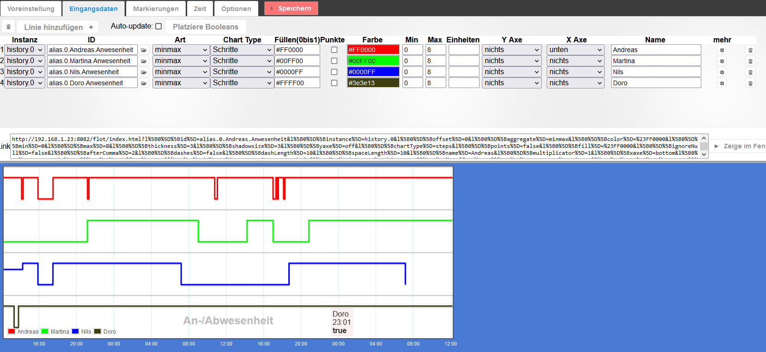Enable Punkte checkbox for Andreas line
This screenshot has width=766, height=352.
tap(334, 50)
